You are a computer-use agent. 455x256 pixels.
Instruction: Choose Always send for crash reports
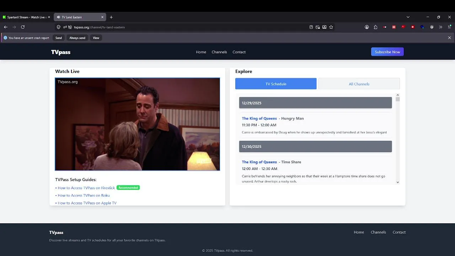(x=77, y=38)
